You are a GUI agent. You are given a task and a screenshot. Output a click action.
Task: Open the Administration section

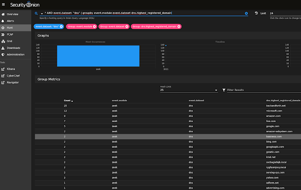16,54
